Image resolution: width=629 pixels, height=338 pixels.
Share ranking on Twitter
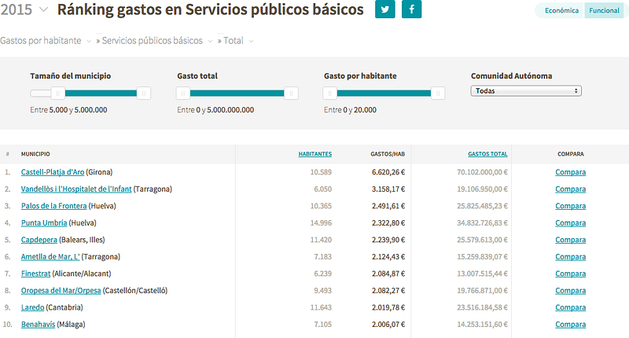[384, 9]
